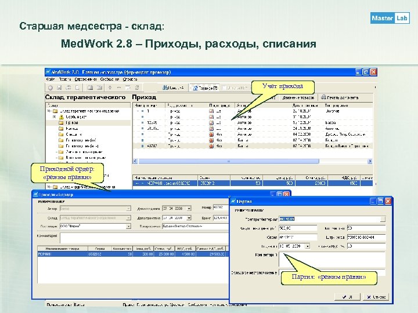
Task: Click the Приходный ордер window title icon
Action: coord(35,194)
